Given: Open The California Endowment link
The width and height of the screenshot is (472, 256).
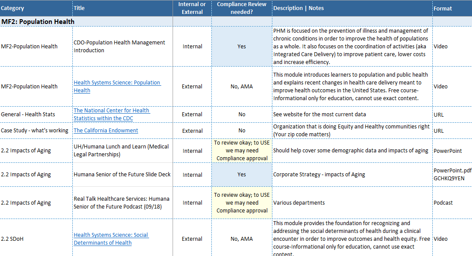Looking at the screenshot, I should coord(106,131).
